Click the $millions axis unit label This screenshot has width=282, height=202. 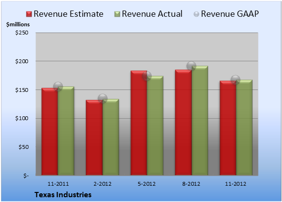click(18, 24)
